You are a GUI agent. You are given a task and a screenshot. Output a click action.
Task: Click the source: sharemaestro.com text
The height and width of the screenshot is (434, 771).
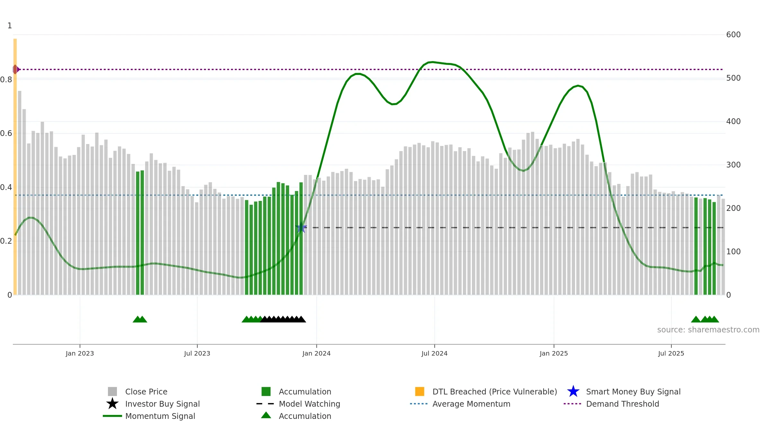(x=708, y=330)
